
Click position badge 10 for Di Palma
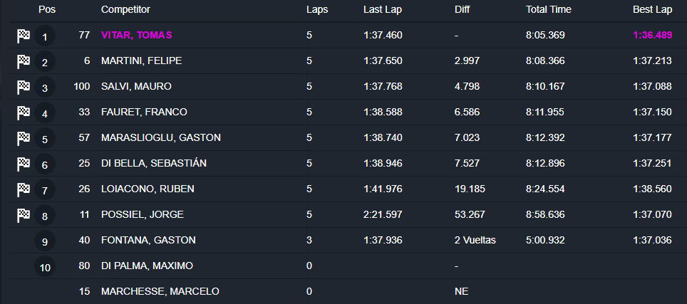(x=44, y=267)
